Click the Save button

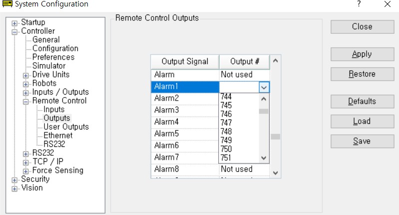[363, 141]
